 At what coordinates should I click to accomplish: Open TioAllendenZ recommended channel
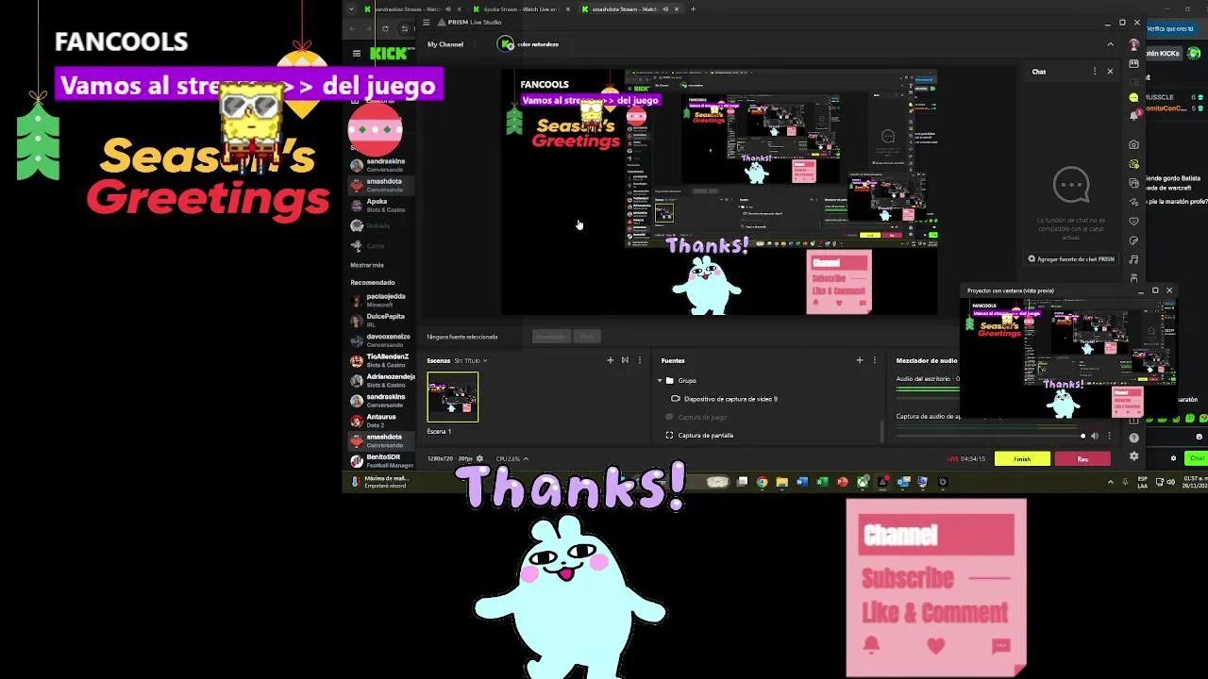(x=382, y=360)
